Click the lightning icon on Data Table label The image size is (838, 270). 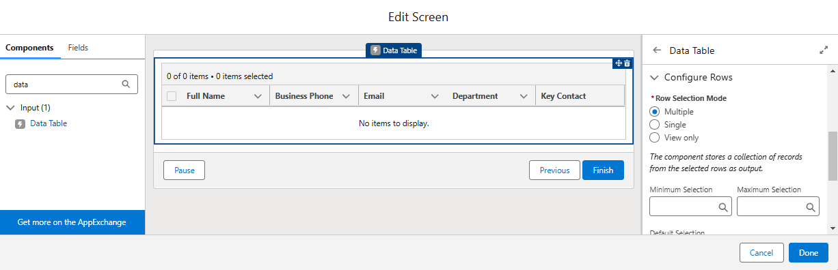coord(375,50)
